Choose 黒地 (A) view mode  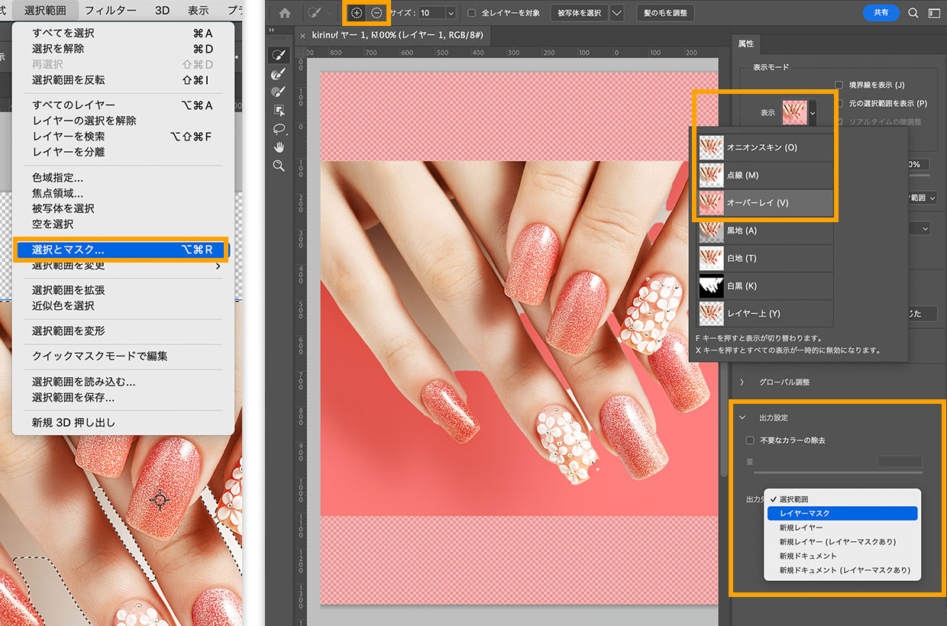click(766, 231)
